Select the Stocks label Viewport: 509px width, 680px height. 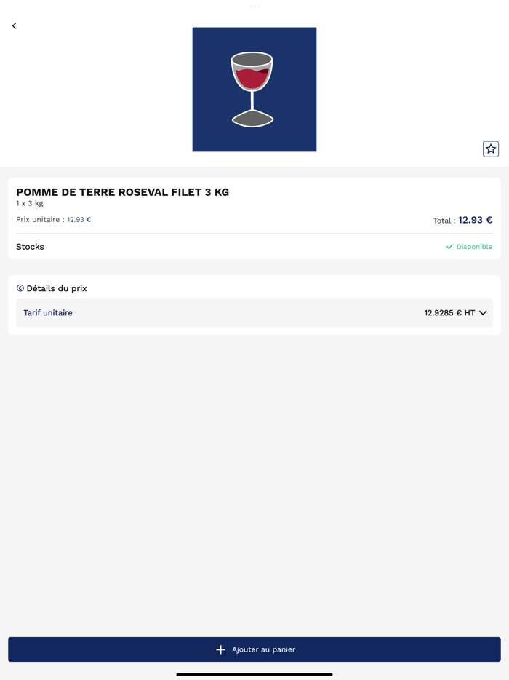[30, 247]
